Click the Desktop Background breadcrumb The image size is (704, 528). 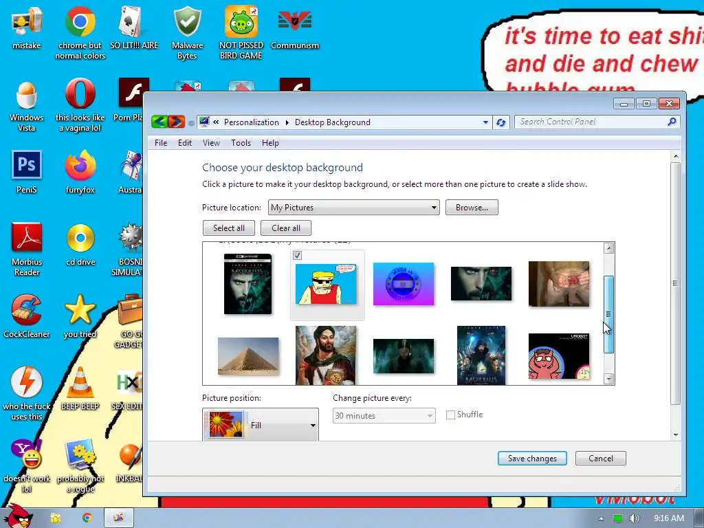[332, 122]
